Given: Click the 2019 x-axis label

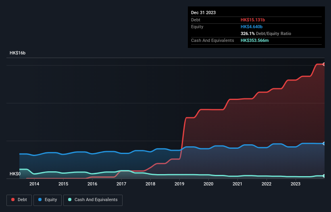Looking at the screenshot, I should pos(179,184).
